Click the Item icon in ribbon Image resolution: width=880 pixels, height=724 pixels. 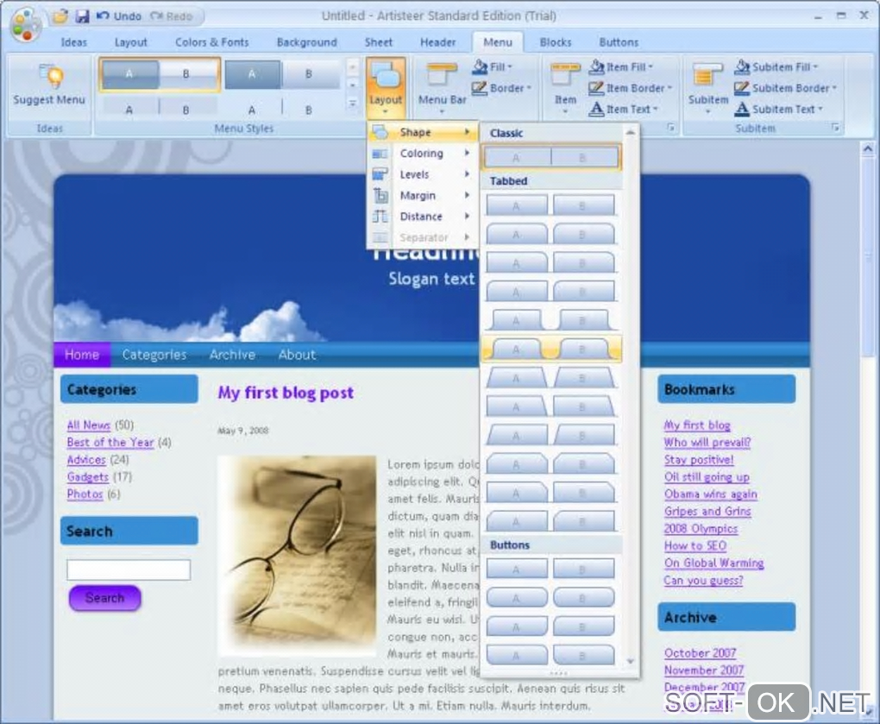(564, 76)
